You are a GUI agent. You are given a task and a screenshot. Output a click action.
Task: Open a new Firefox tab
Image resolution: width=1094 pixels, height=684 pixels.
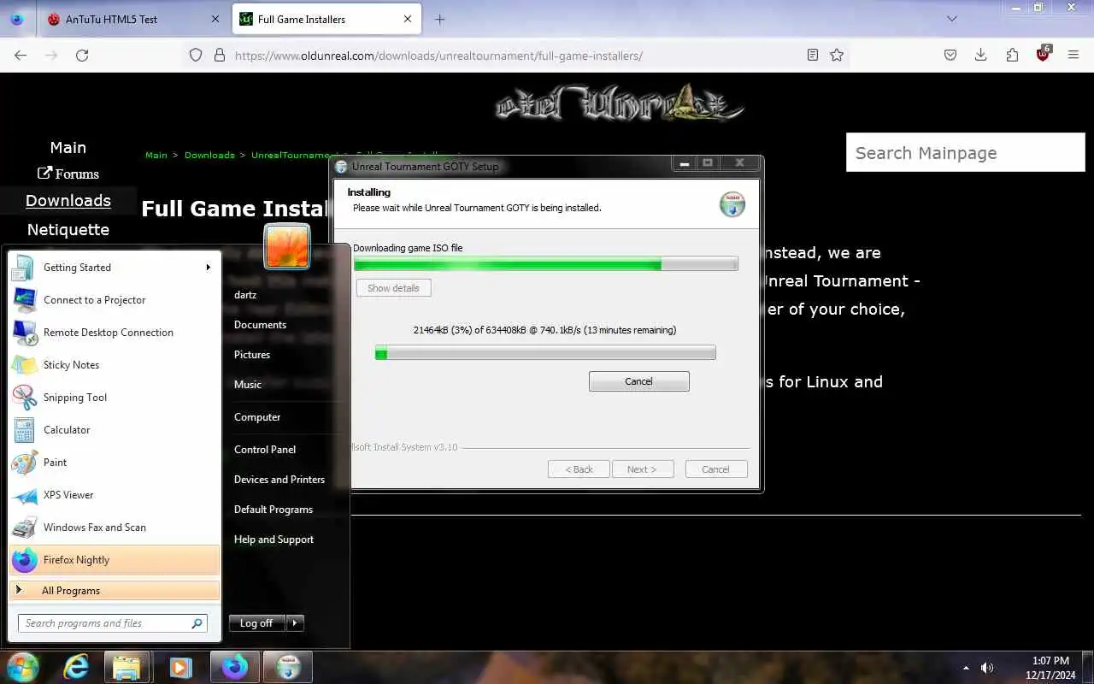click(440, 19)
